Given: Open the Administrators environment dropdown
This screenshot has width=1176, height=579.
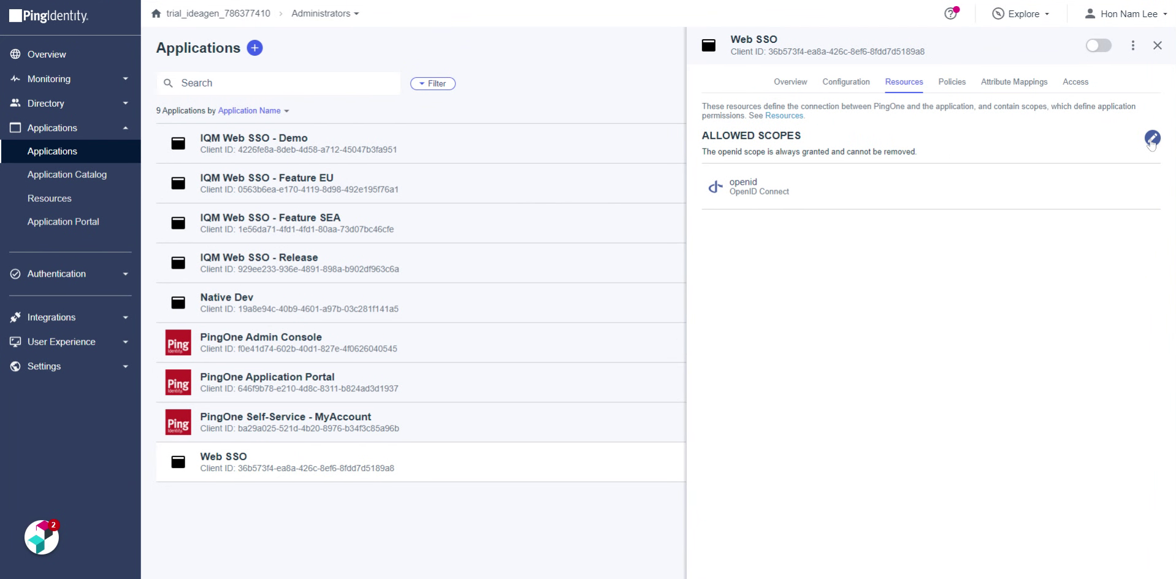Looking at the screenshot, I should [x=325, y=13].
